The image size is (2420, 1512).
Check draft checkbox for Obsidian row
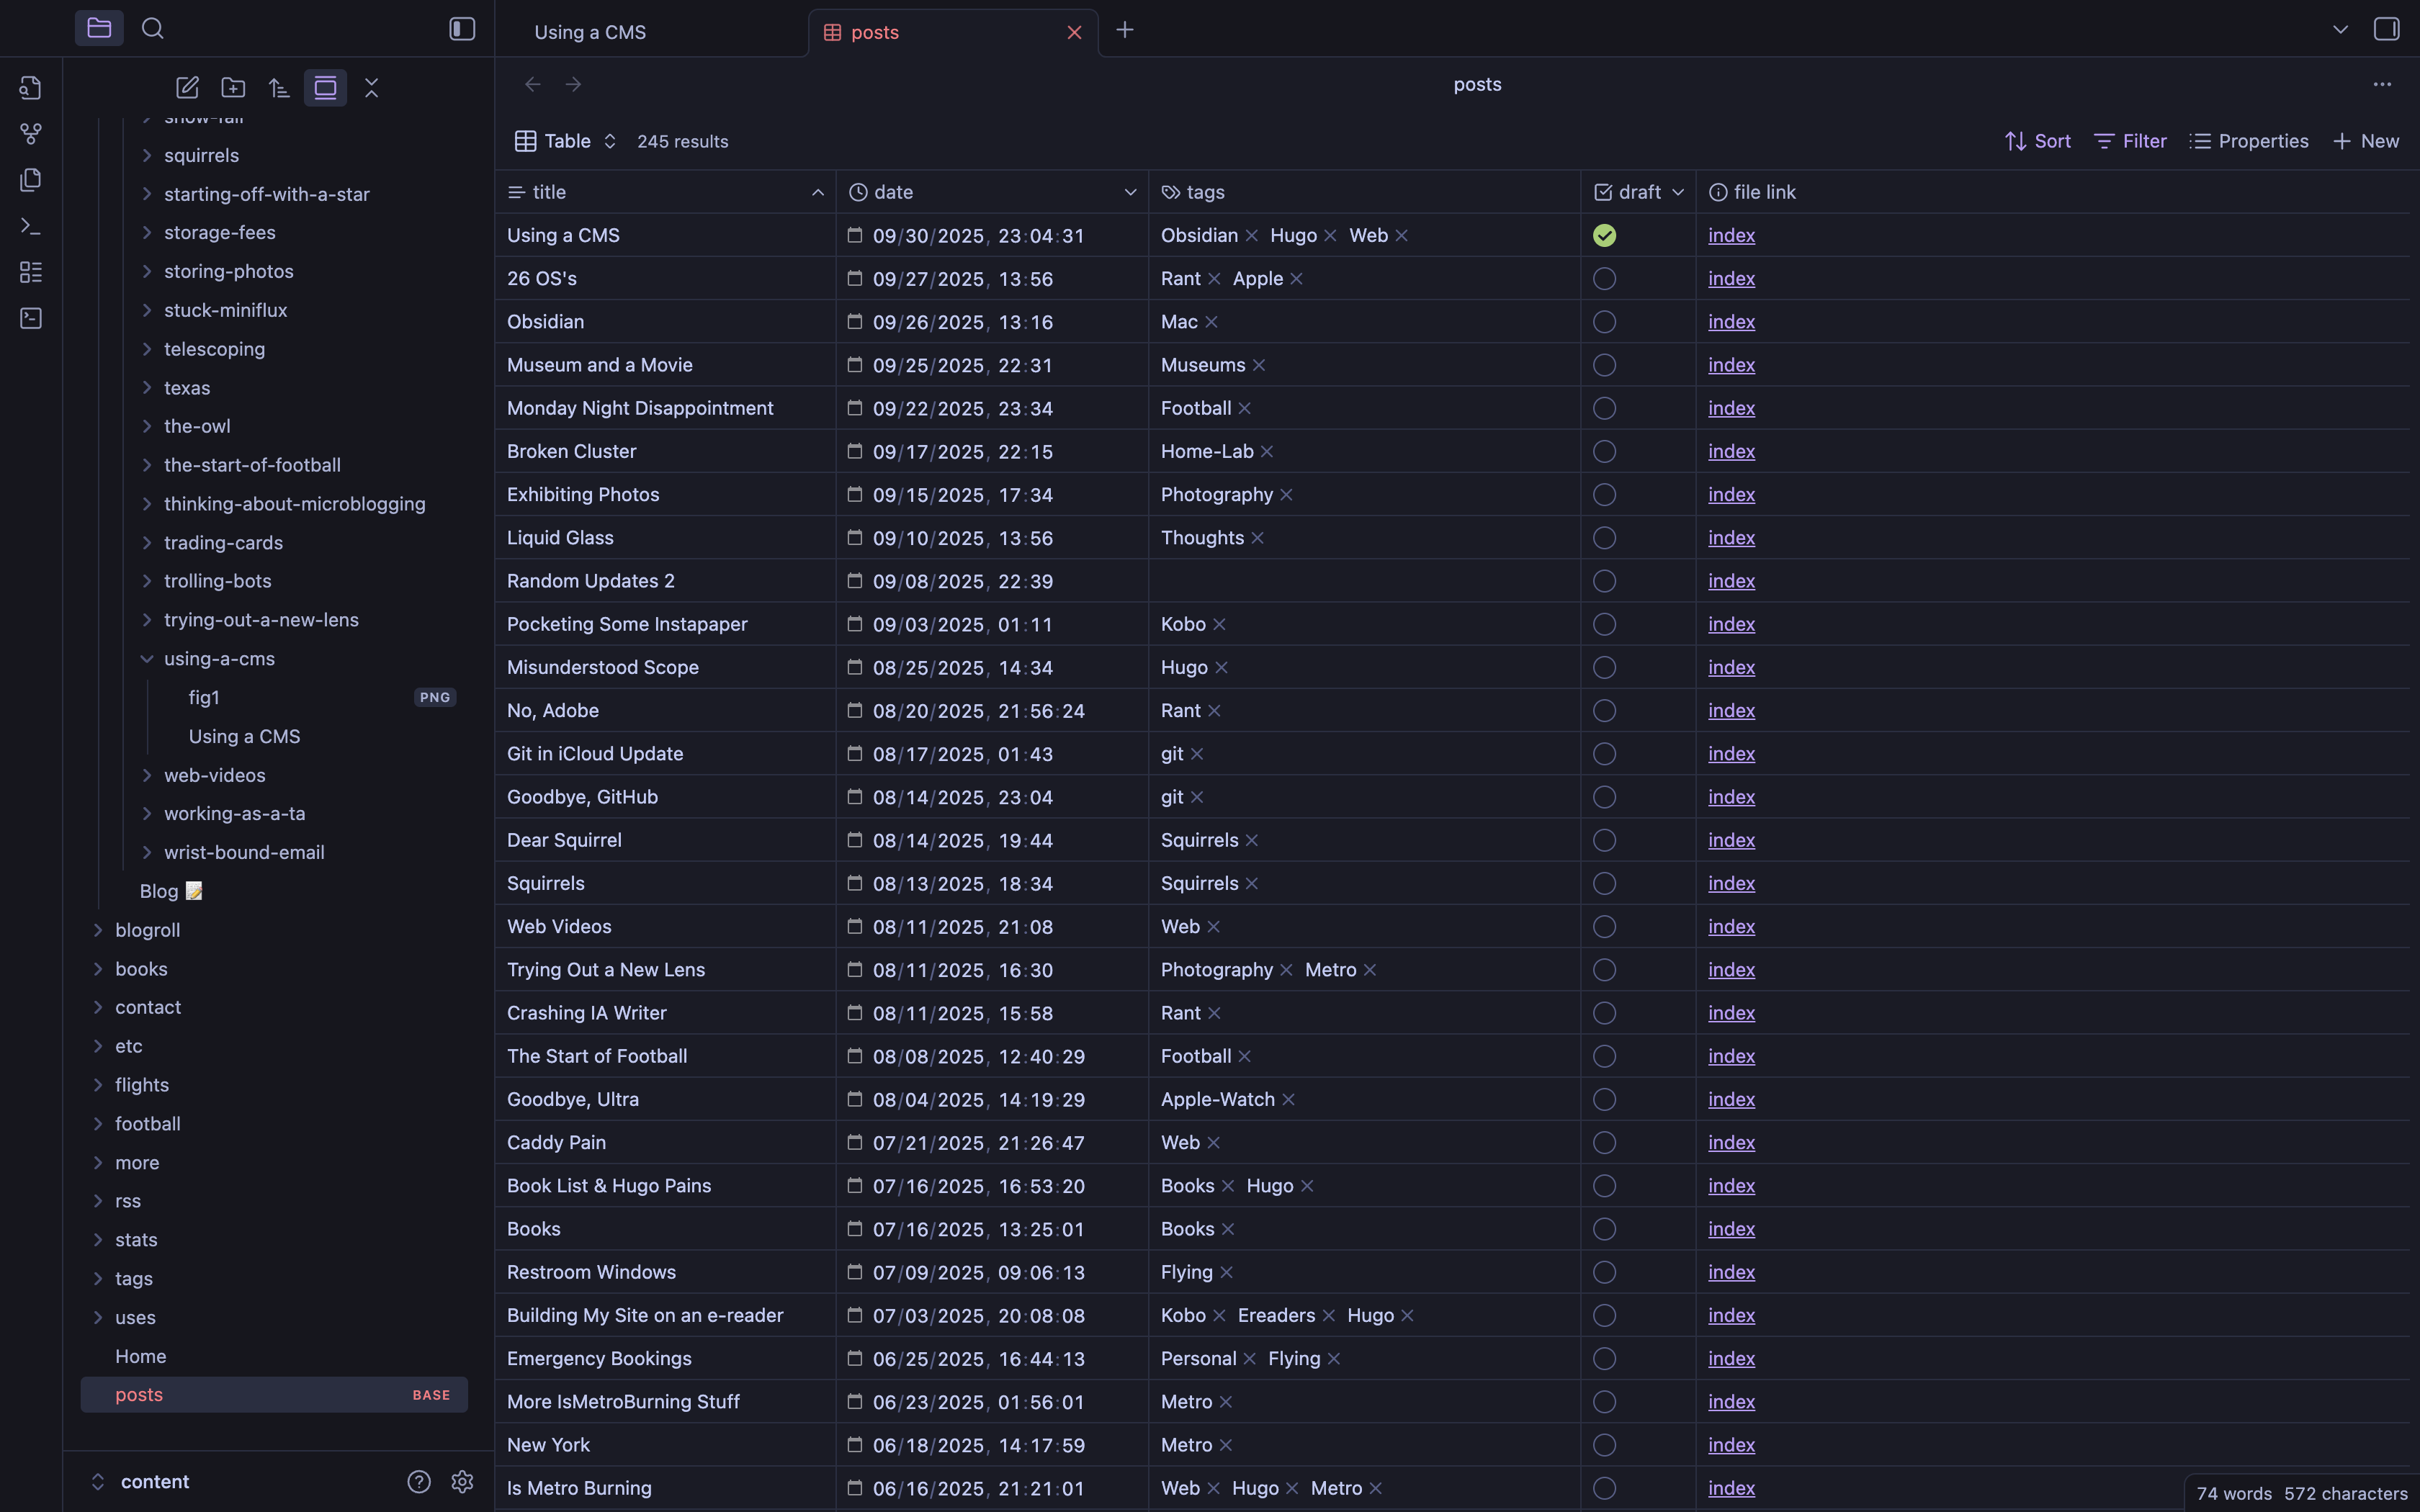(1604, 322)
